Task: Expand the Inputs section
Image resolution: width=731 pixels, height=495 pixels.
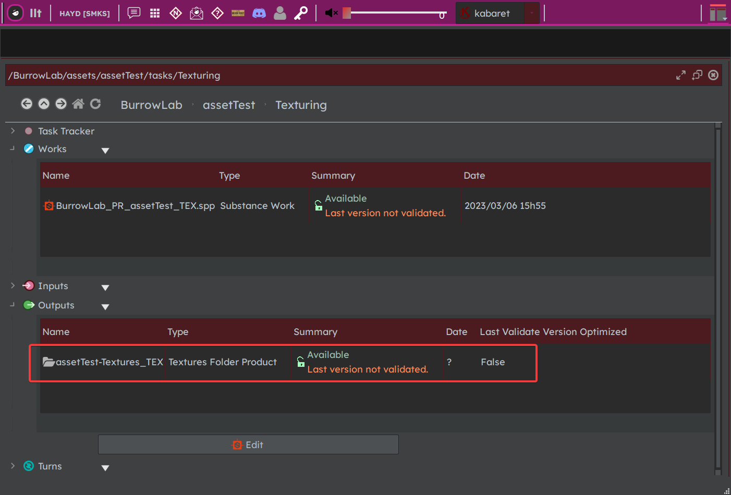Action: pyautogui.click(x=13, y=286)
